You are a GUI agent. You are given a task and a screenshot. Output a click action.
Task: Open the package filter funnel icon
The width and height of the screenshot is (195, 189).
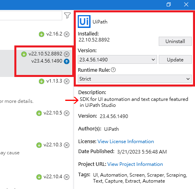tap(67, 16)
